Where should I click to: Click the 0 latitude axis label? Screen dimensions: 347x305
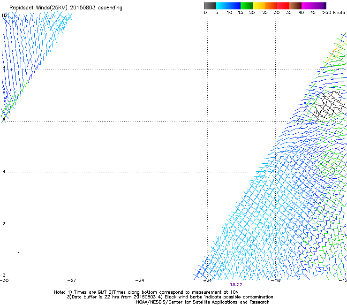(x=4, y=275)
